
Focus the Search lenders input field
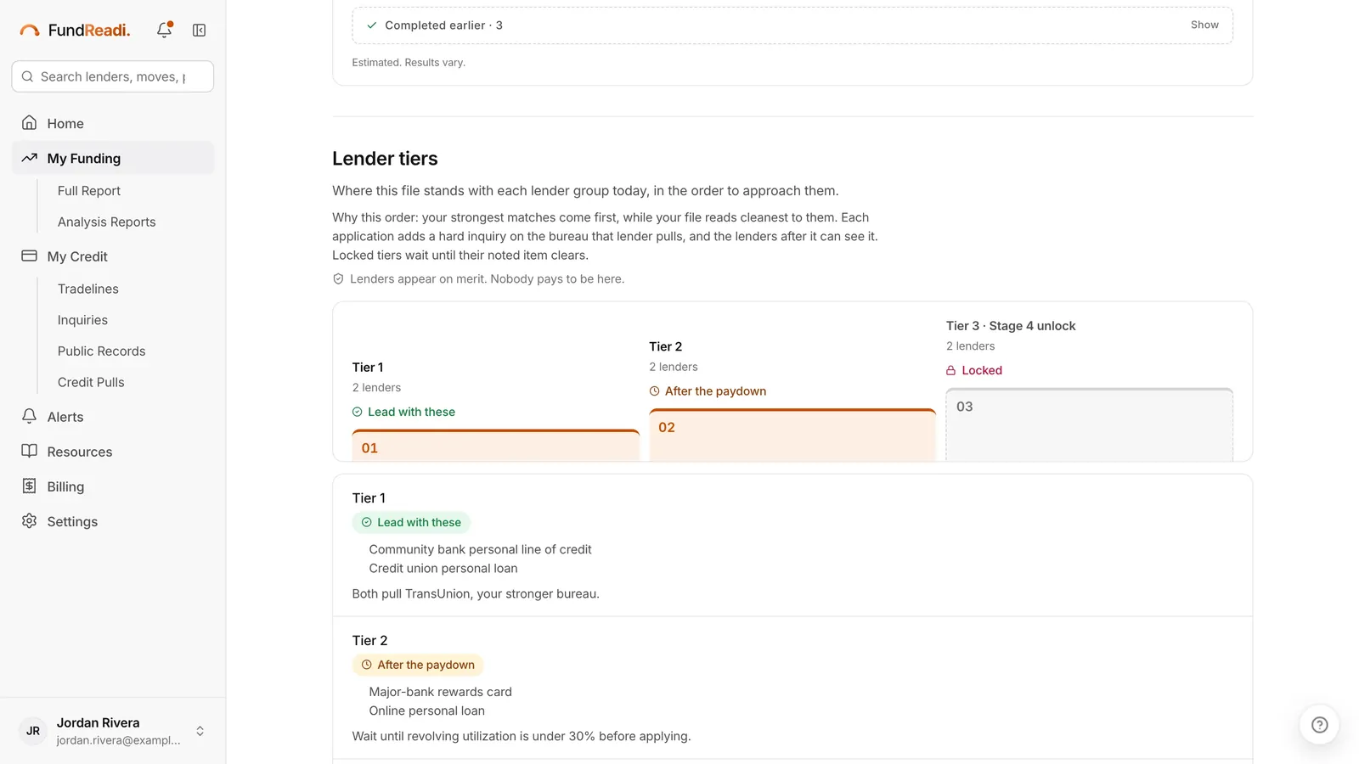click(113, 76)
